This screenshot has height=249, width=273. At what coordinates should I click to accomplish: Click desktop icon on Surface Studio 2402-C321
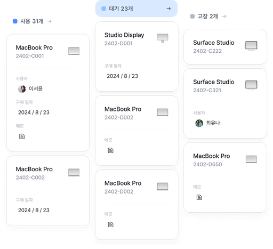point(251,85)
